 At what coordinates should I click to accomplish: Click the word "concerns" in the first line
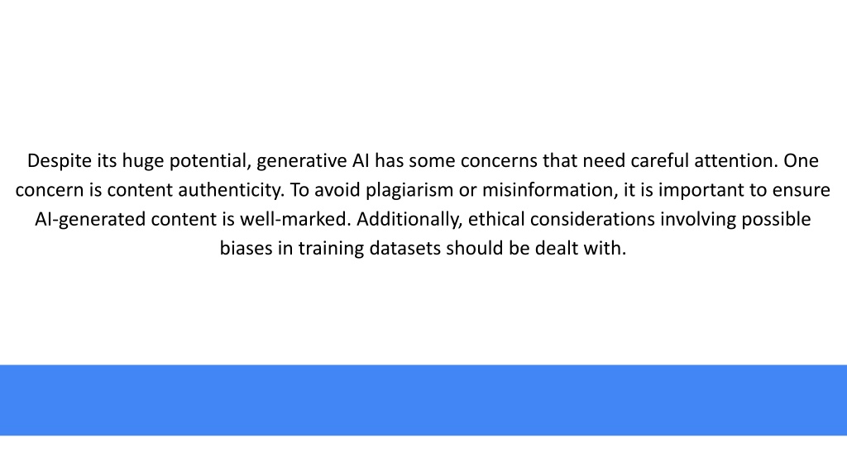coord(499,161)
